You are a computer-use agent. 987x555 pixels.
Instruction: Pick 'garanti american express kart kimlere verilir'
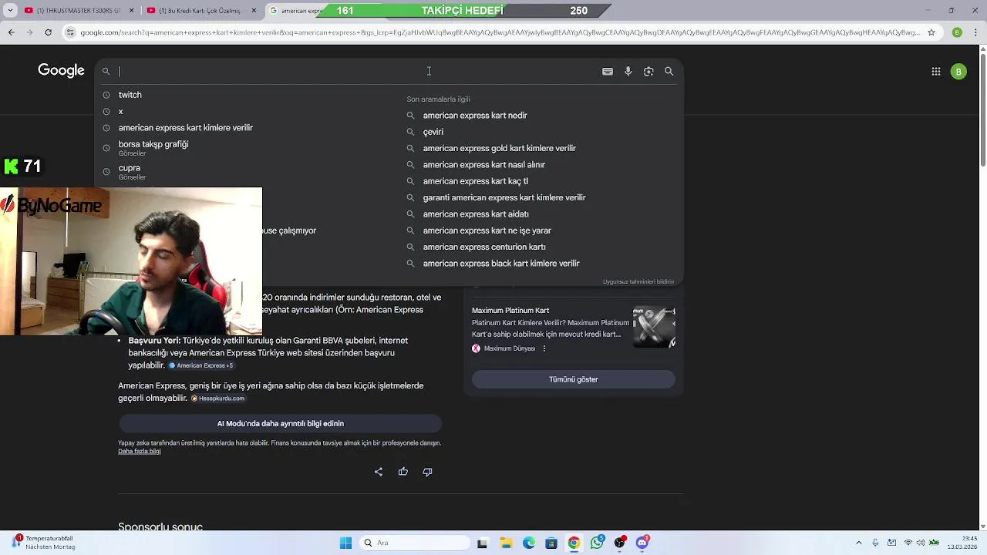[504, 197]
